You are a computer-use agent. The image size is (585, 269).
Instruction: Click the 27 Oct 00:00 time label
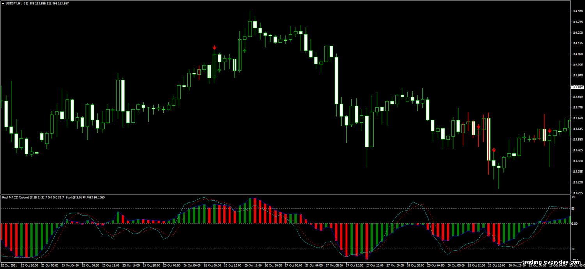(293, 265)
